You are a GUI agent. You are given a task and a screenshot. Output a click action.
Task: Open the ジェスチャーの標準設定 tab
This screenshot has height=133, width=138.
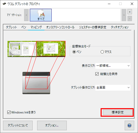pos(93,27)
